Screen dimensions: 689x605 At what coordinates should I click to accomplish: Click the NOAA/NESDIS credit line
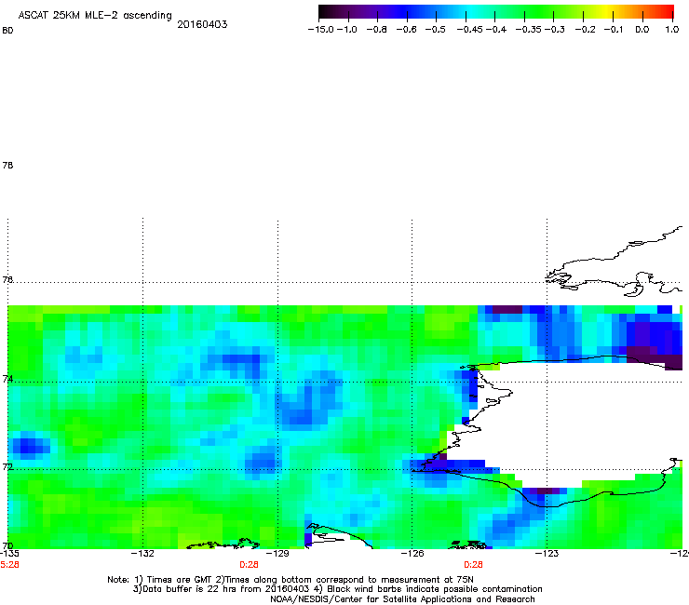pyautogui.click(x=402, y=599)
